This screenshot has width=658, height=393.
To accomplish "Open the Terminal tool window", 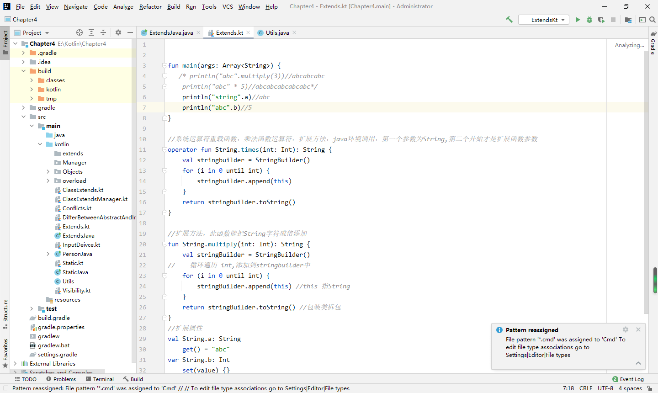I will click(100, 379).
